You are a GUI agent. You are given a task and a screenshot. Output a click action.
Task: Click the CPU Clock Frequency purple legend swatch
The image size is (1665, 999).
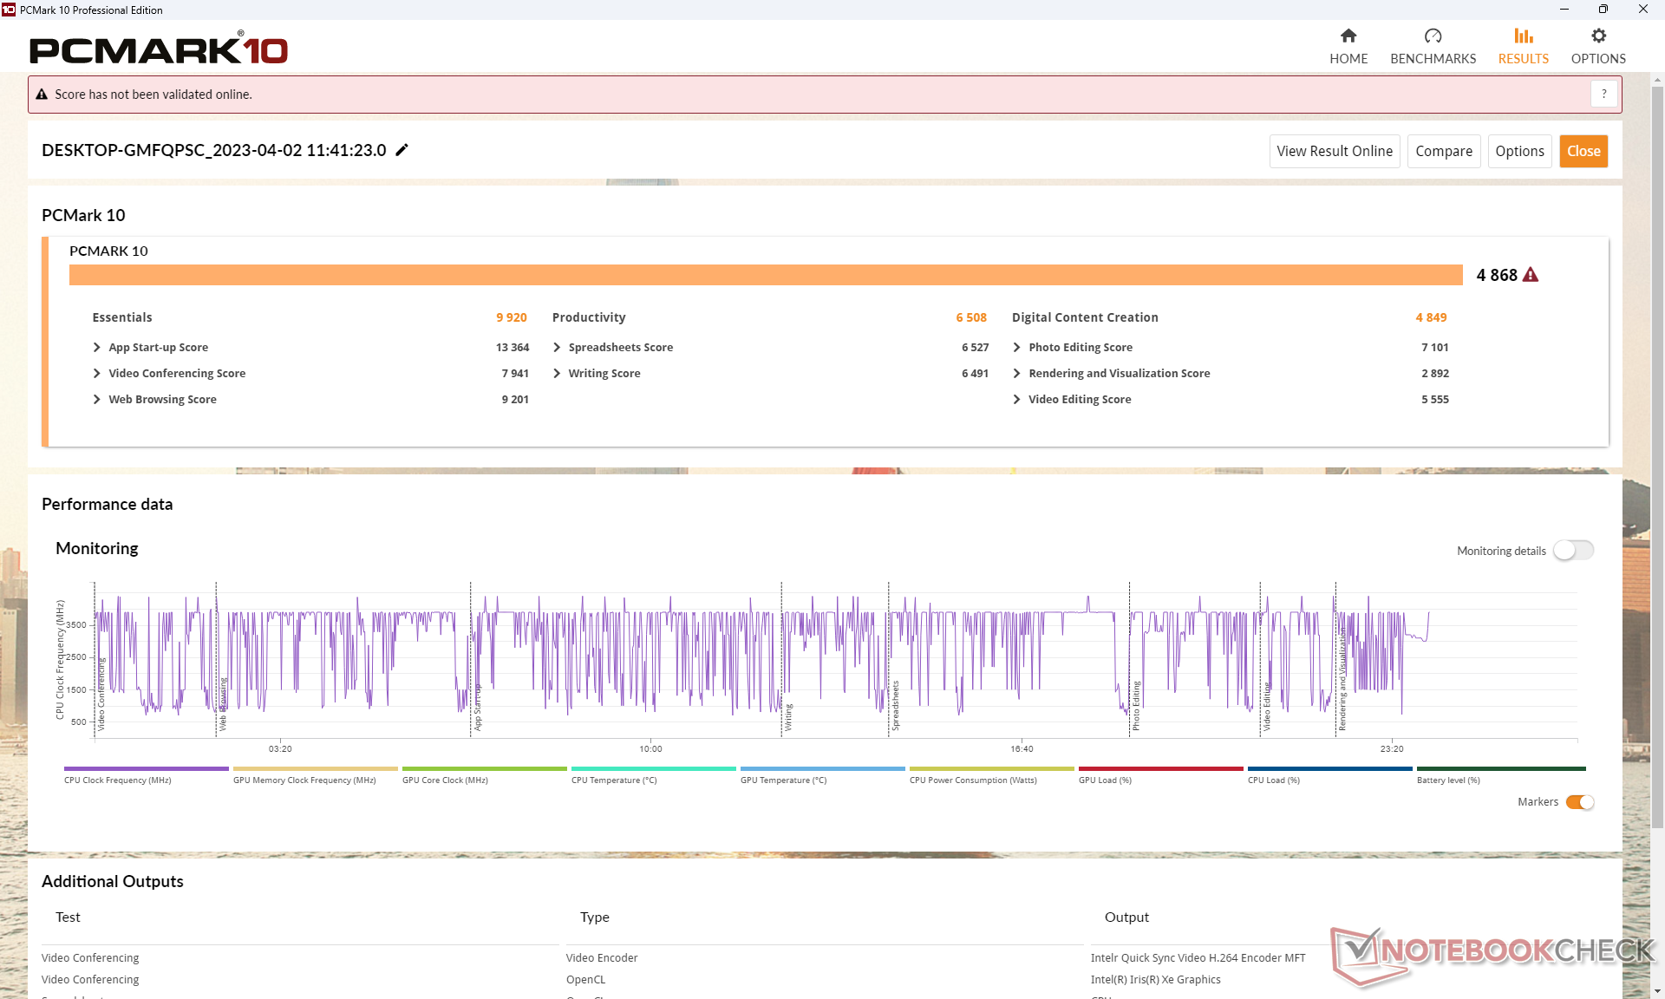point(146,768)
